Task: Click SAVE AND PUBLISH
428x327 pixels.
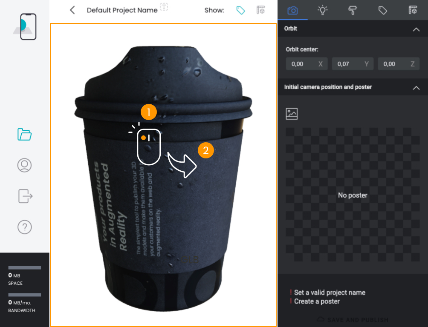Action: (357, 320)
